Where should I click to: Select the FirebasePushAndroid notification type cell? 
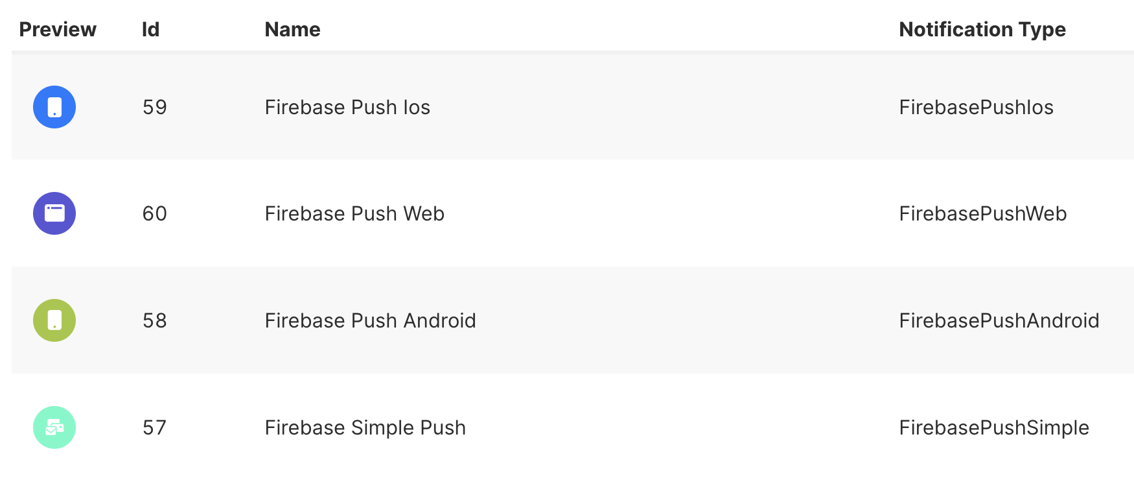point(999,320)
